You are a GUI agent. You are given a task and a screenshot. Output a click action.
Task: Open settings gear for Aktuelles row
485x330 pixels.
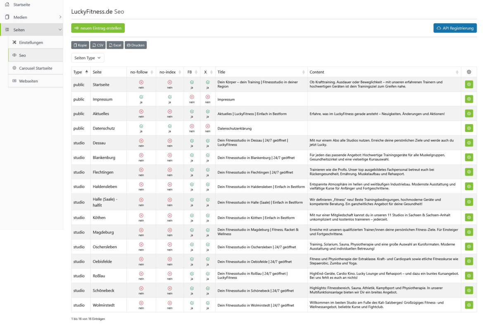pos(469,114)
